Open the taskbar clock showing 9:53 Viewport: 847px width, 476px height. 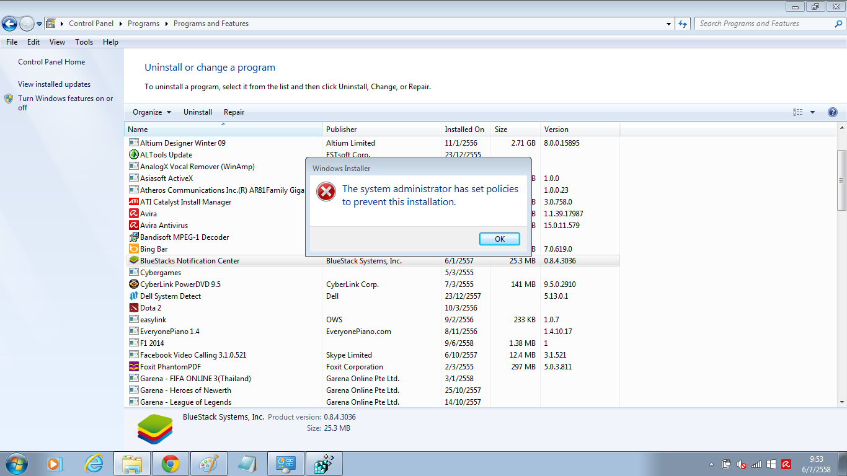coord(817,464)
